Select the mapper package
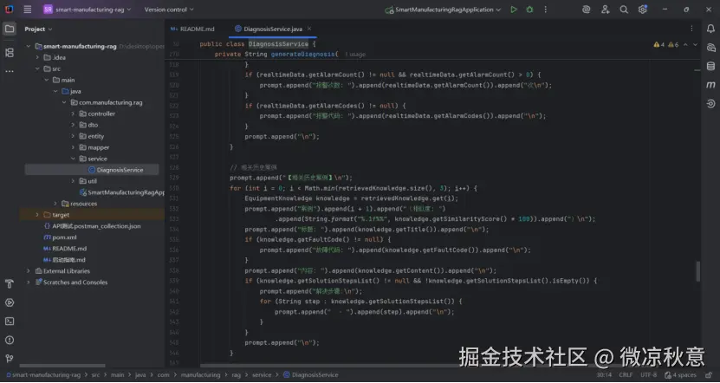This screenshot has width=720, height=383. click(94, 147)
